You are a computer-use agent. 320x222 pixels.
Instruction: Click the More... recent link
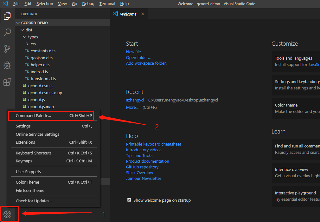tap(132, 107)
